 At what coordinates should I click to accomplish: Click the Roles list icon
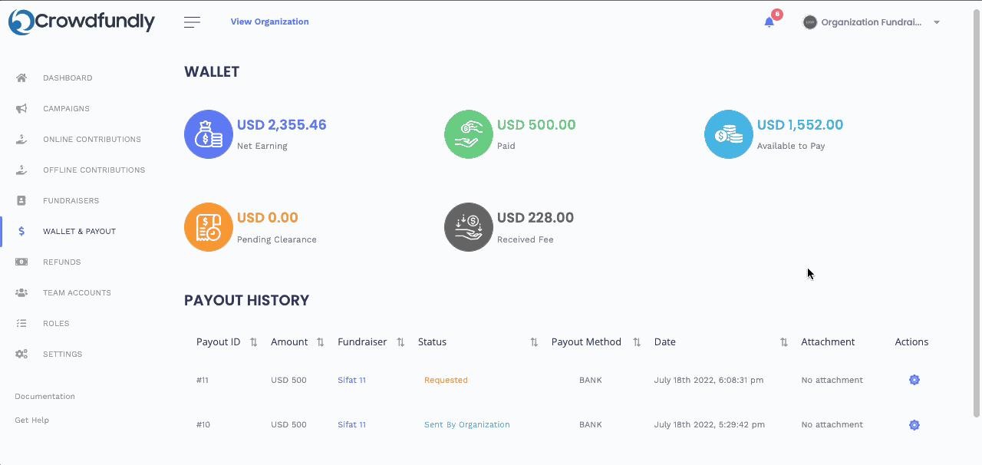click(x=21, y=323)
